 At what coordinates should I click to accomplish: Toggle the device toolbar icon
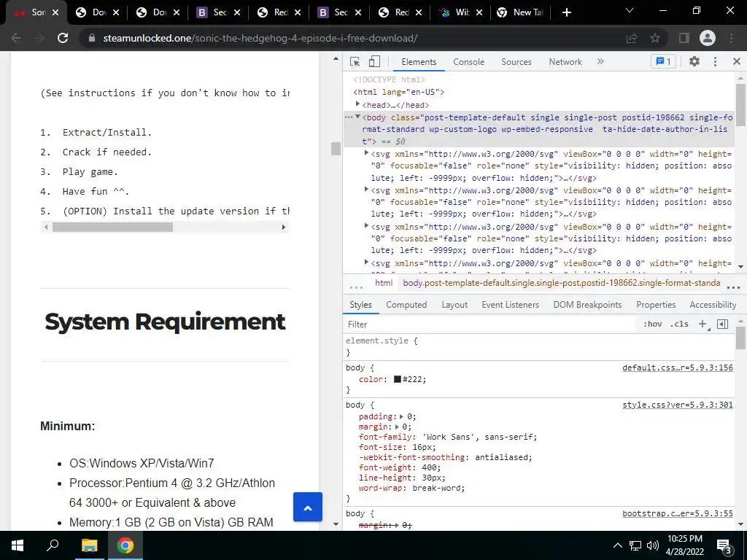point(374,61)
